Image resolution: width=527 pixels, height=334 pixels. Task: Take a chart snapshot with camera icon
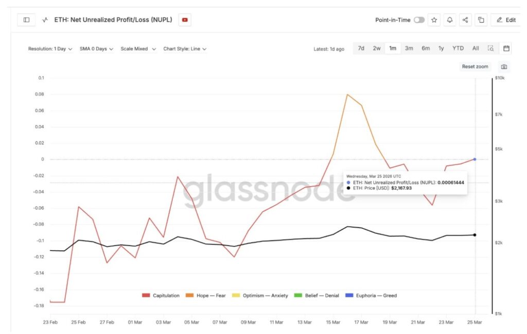tap(504, 66)
